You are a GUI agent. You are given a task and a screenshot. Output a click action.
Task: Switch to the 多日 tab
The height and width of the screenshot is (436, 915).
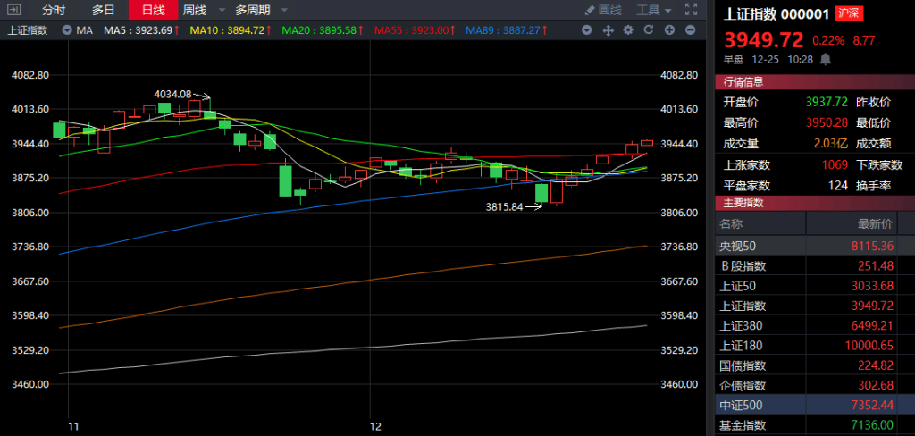pyautogui.click(x=103, y=10)
